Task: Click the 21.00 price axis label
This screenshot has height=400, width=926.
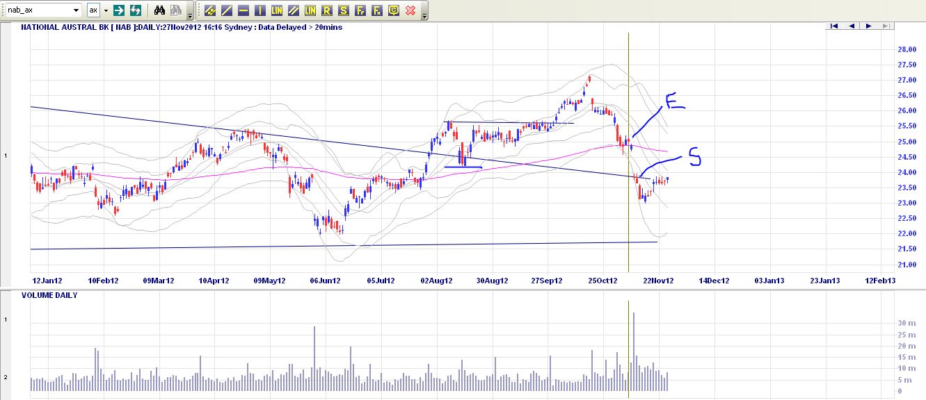Action: click(907, 265)
